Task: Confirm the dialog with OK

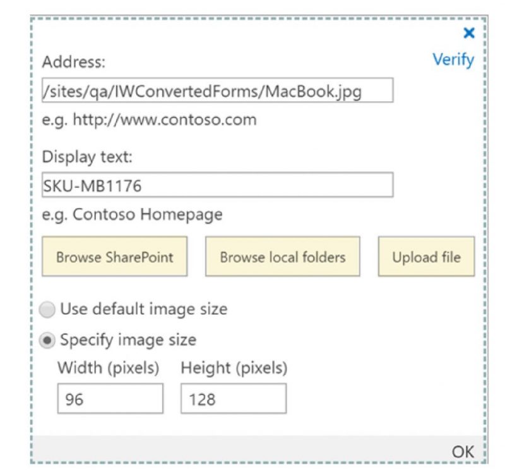Action: pos(462,451)
